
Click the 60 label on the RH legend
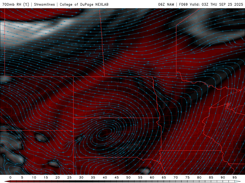pyautogui.click(x=152, y=178)
